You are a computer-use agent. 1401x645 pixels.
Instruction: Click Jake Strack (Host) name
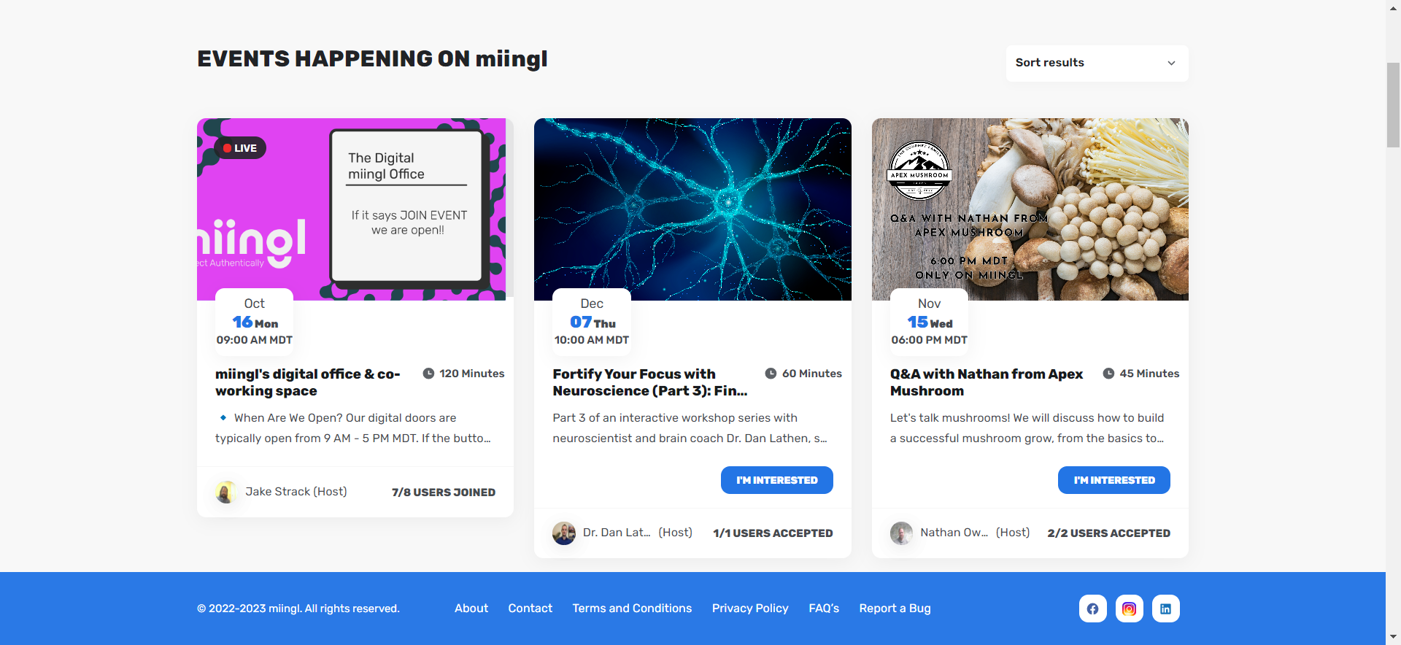coord(296,492)
